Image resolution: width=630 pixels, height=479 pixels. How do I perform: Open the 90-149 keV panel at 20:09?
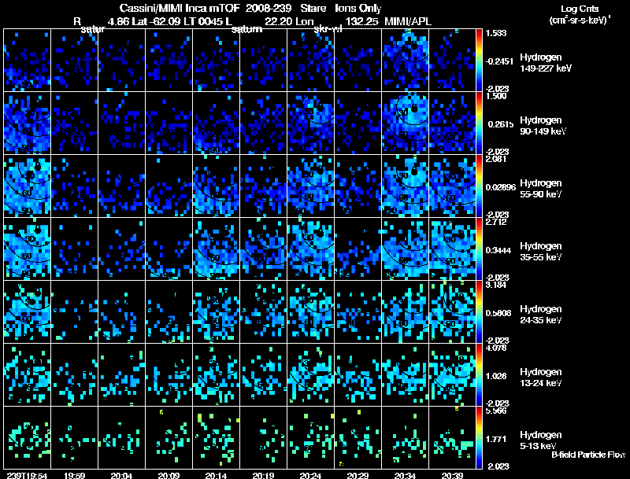coord(169,123)
